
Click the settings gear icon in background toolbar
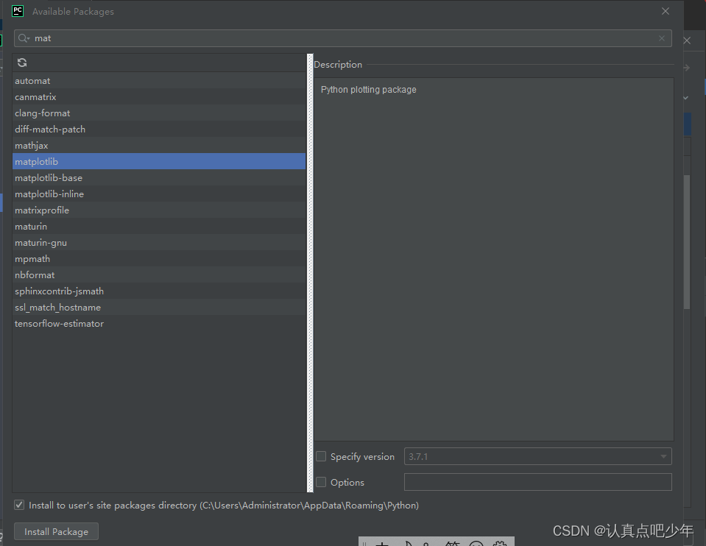point(500,543)
